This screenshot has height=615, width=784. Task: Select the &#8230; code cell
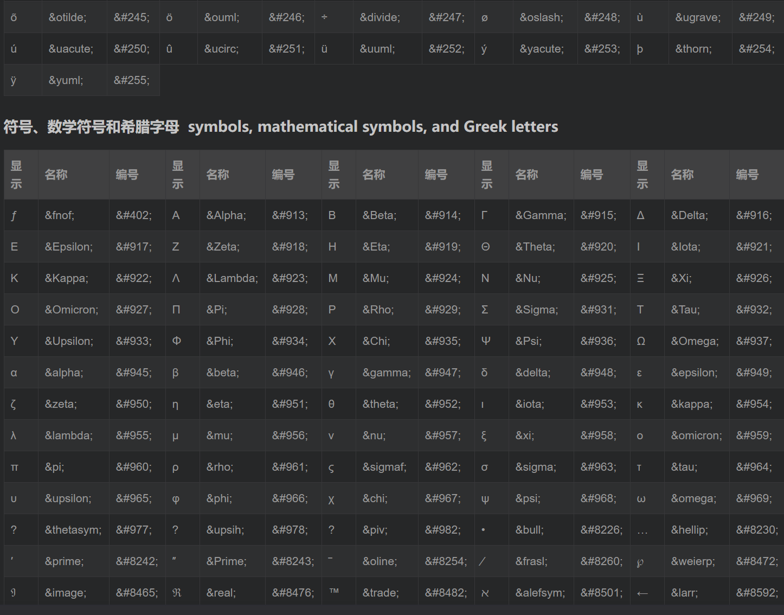[757, 530]
